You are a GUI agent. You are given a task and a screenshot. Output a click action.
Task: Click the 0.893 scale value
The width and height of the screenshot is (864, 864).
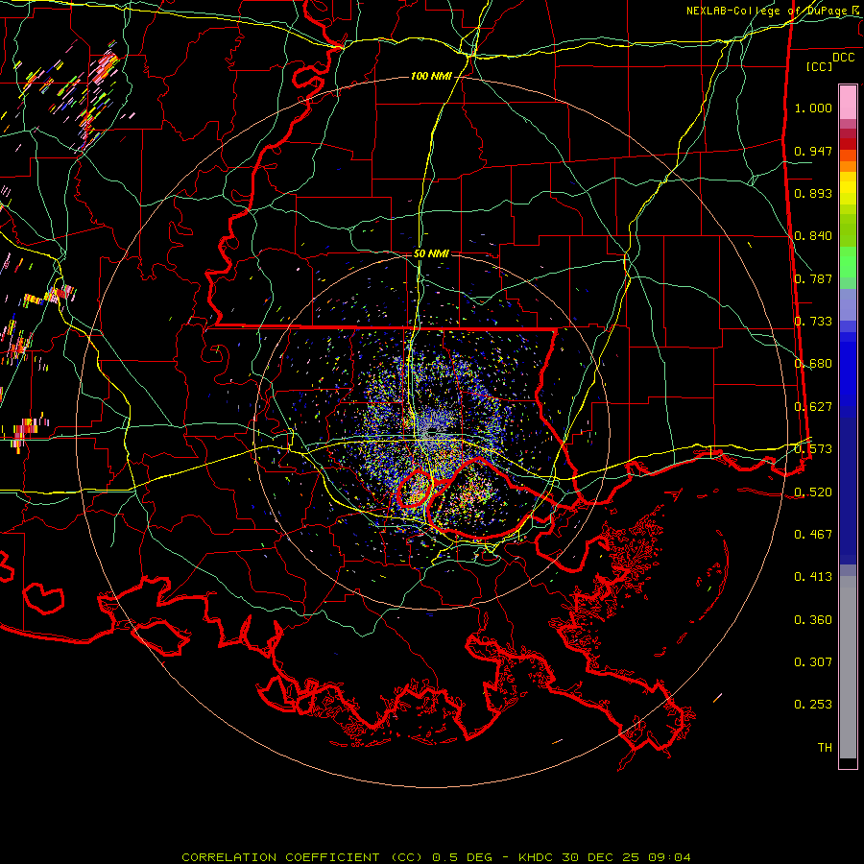click(x=813, y=193)
